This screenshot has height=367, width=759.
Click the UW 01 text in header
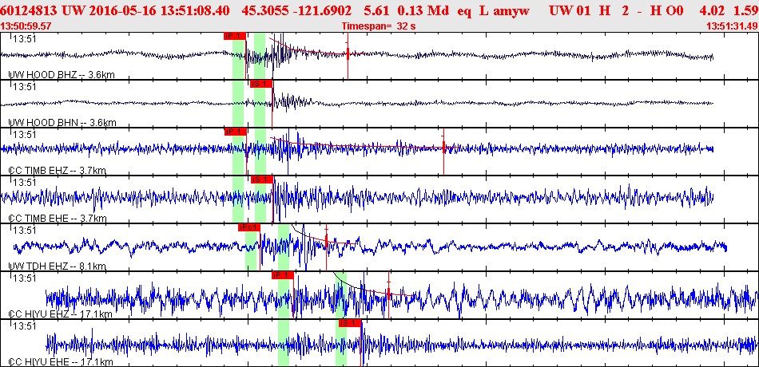coord(570,10)
